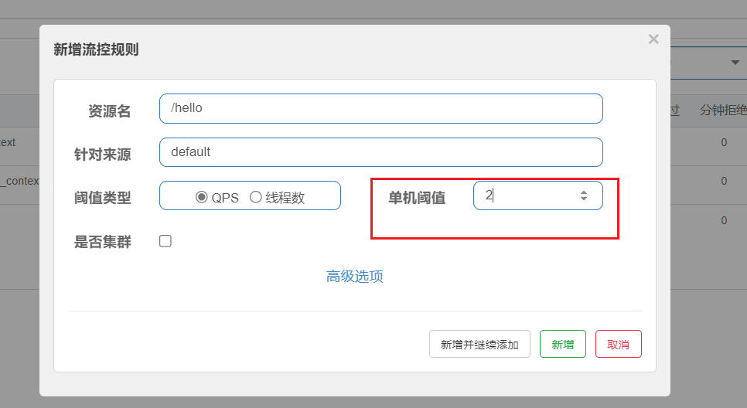Screen dimensions: 747x408
Task: Expand the 高级选项 section
Action: point(355,277)
